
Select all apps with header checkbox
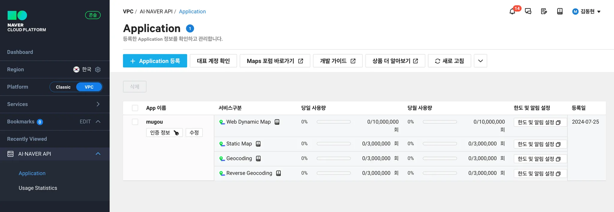click(135, 108)
